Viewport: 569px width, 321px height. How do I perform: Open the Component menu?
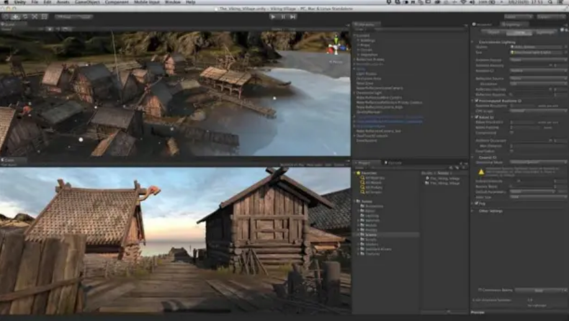pos(117,2)
